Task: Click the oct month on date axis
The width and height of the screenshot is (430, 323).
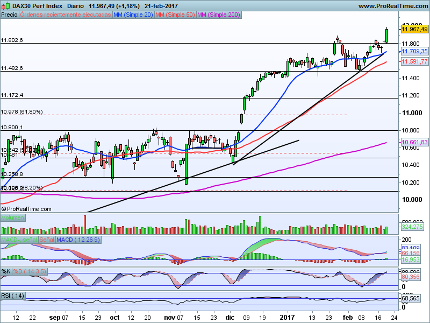Action: point(114,318)
